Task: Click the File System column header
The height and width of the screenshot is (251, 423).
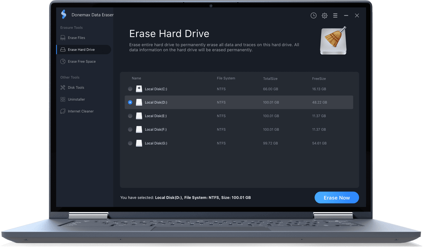Action: (x=226, y=78)
